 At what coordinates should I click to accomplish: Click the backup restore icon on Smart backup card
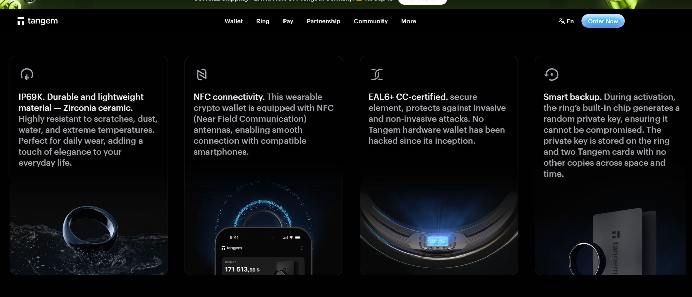(x=551, y=74)
